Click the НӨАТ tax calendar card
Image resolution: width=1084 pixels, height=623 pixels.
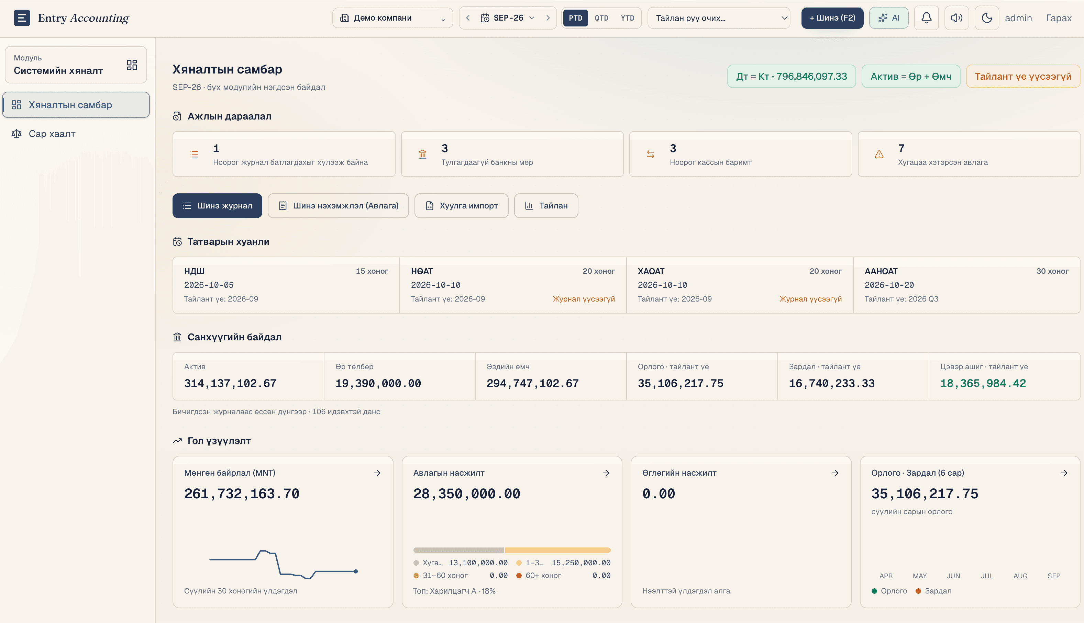(513, 285)
